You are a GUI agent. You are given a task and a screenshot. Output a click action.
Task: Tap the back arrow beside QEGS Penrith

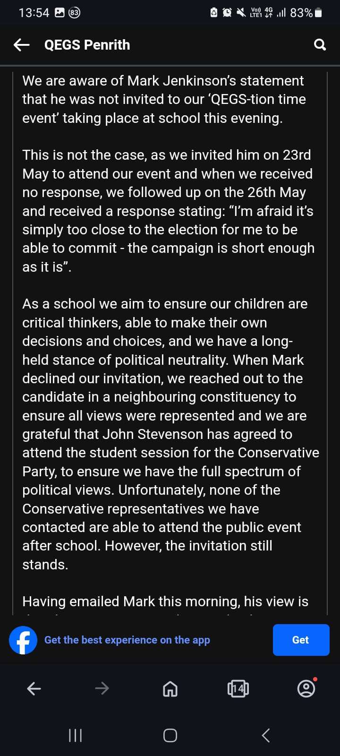22,45
